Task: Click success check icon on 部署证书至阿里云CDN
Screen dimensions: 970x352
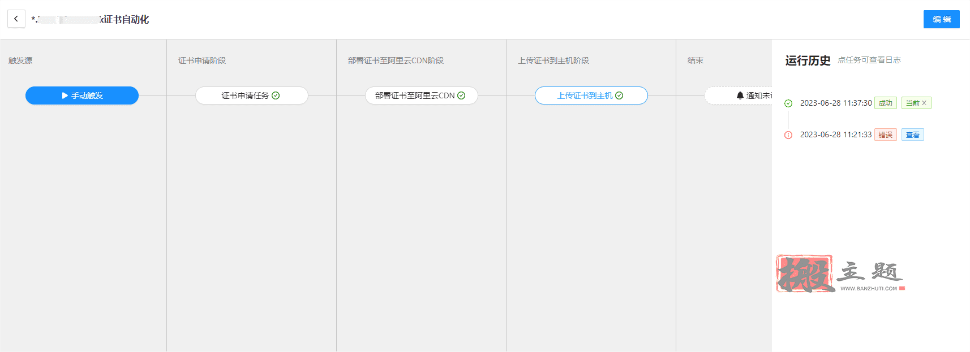Action: click(x=461, y=95)
